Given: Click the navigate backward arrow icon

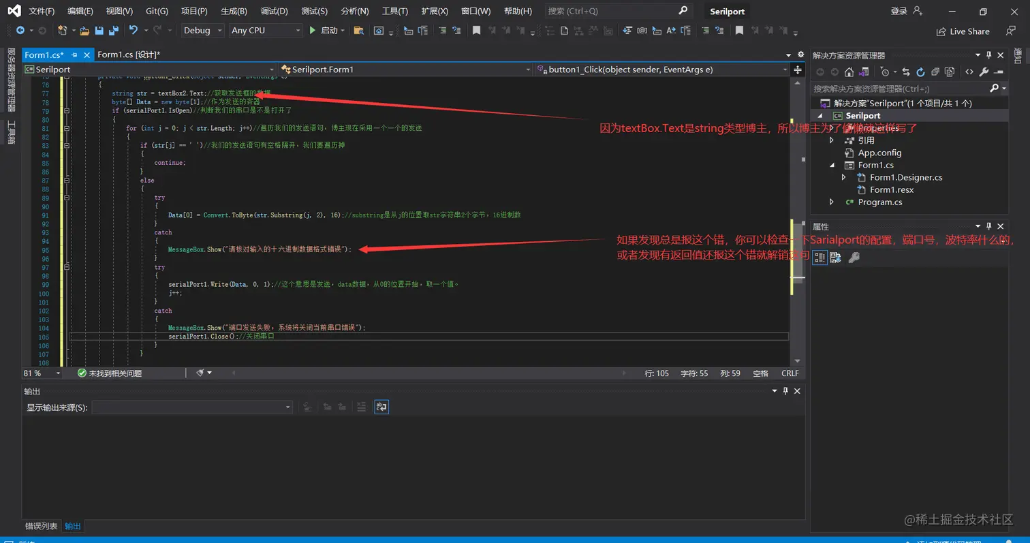Looking at the screenshot, I should click(20, 31).
